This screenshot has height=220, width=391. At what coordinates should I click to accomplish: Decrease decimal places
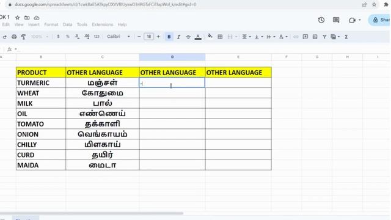[77, 37]
